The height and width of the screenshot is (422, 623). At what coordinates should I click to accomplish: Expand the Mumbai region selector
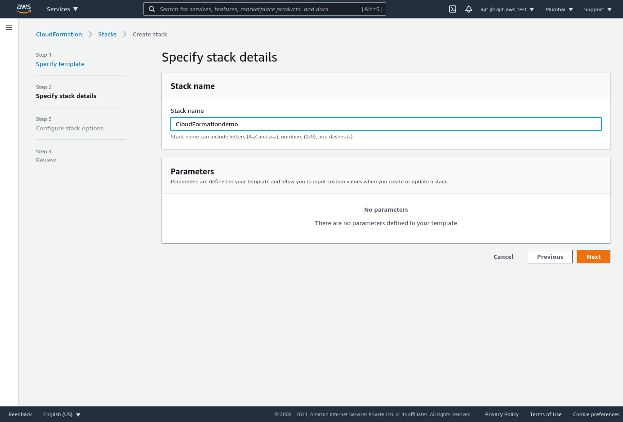(559, 9)
